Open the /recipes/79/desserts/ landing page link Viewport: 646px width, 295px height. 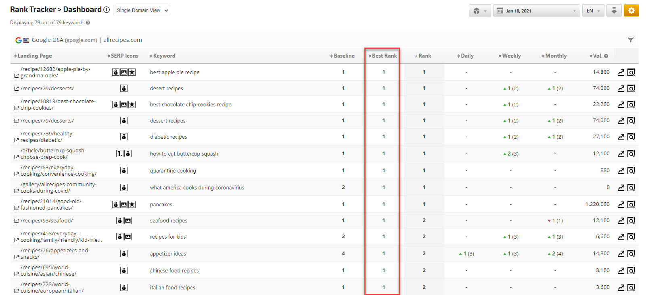(47, 88)
